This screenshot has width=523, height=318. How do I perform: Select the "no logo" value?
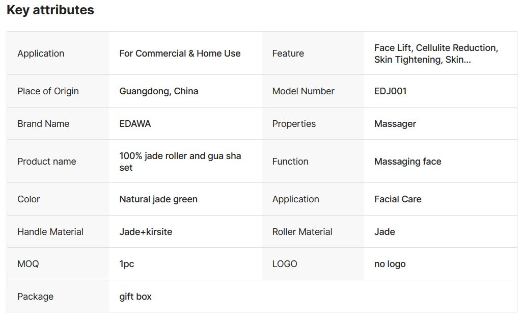coord(390,264)
